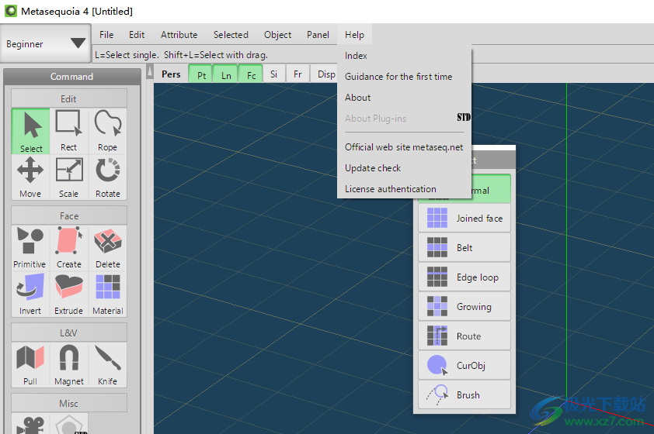The height and width of the screenshot is (434, 654).
Task: Pick the Rope lasso tool
Action: 108,131
